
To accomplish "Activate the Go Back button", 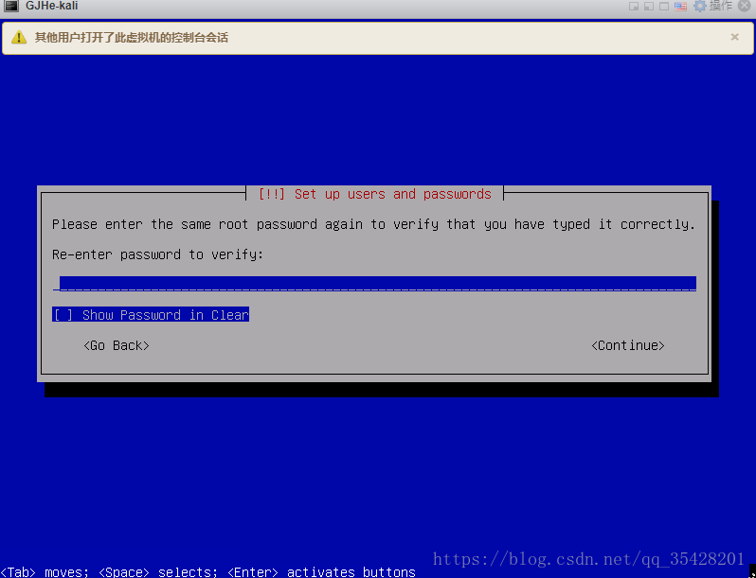I will coord(117,345).
